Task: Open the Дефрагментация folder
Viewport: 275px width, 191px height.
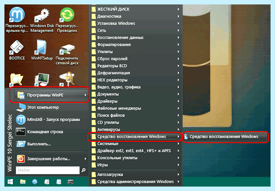Action: coord(136,73)
